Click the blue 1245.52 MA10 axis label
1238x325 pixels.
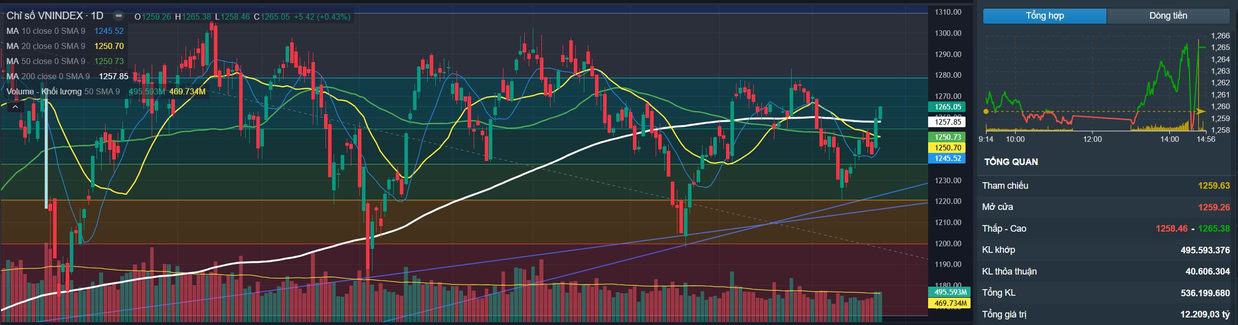947,158
